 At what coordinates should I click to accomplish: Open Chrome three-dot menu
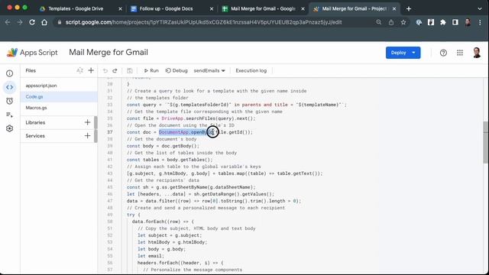pos(480,22)
